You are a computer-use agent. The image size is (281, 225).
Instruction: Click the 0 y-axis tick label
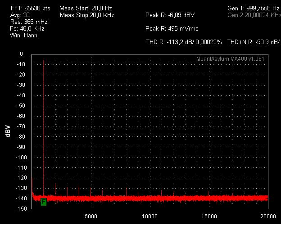click(x=22, y=54)
